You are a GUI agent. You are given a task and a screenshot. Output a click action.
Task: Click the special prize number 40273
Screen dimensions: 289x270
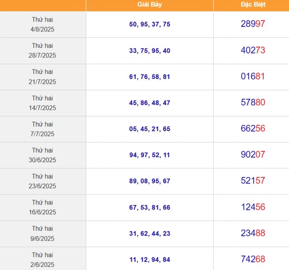tap(253, 50)
